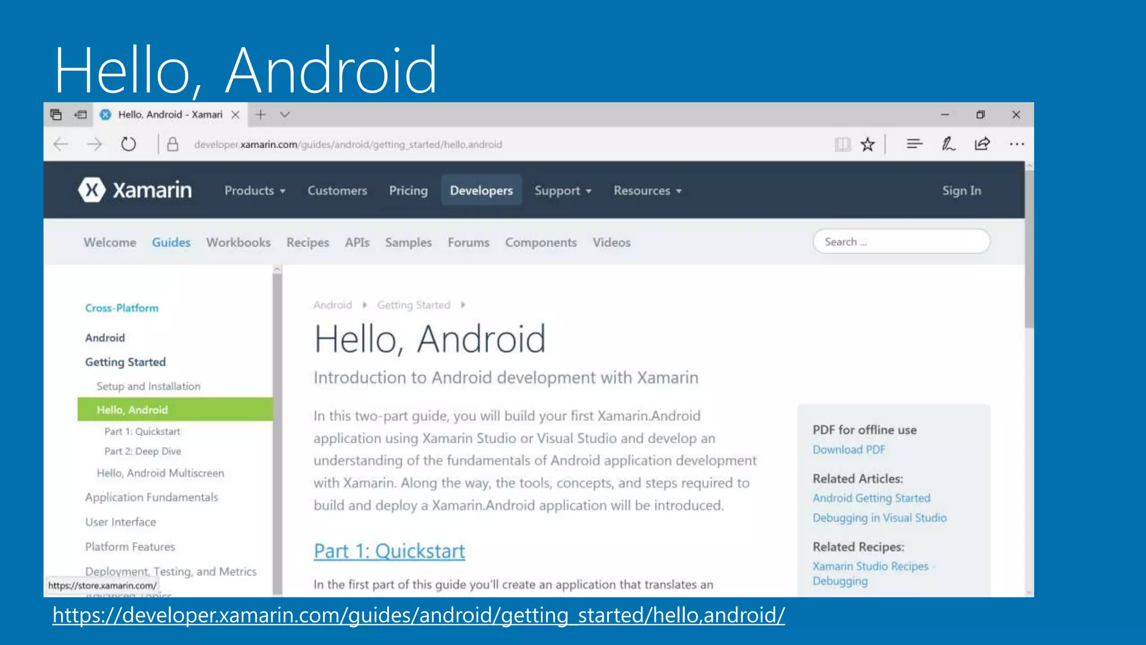Open Cross-Platform in sidebar

pyautogui.click(x=121, y=308)
